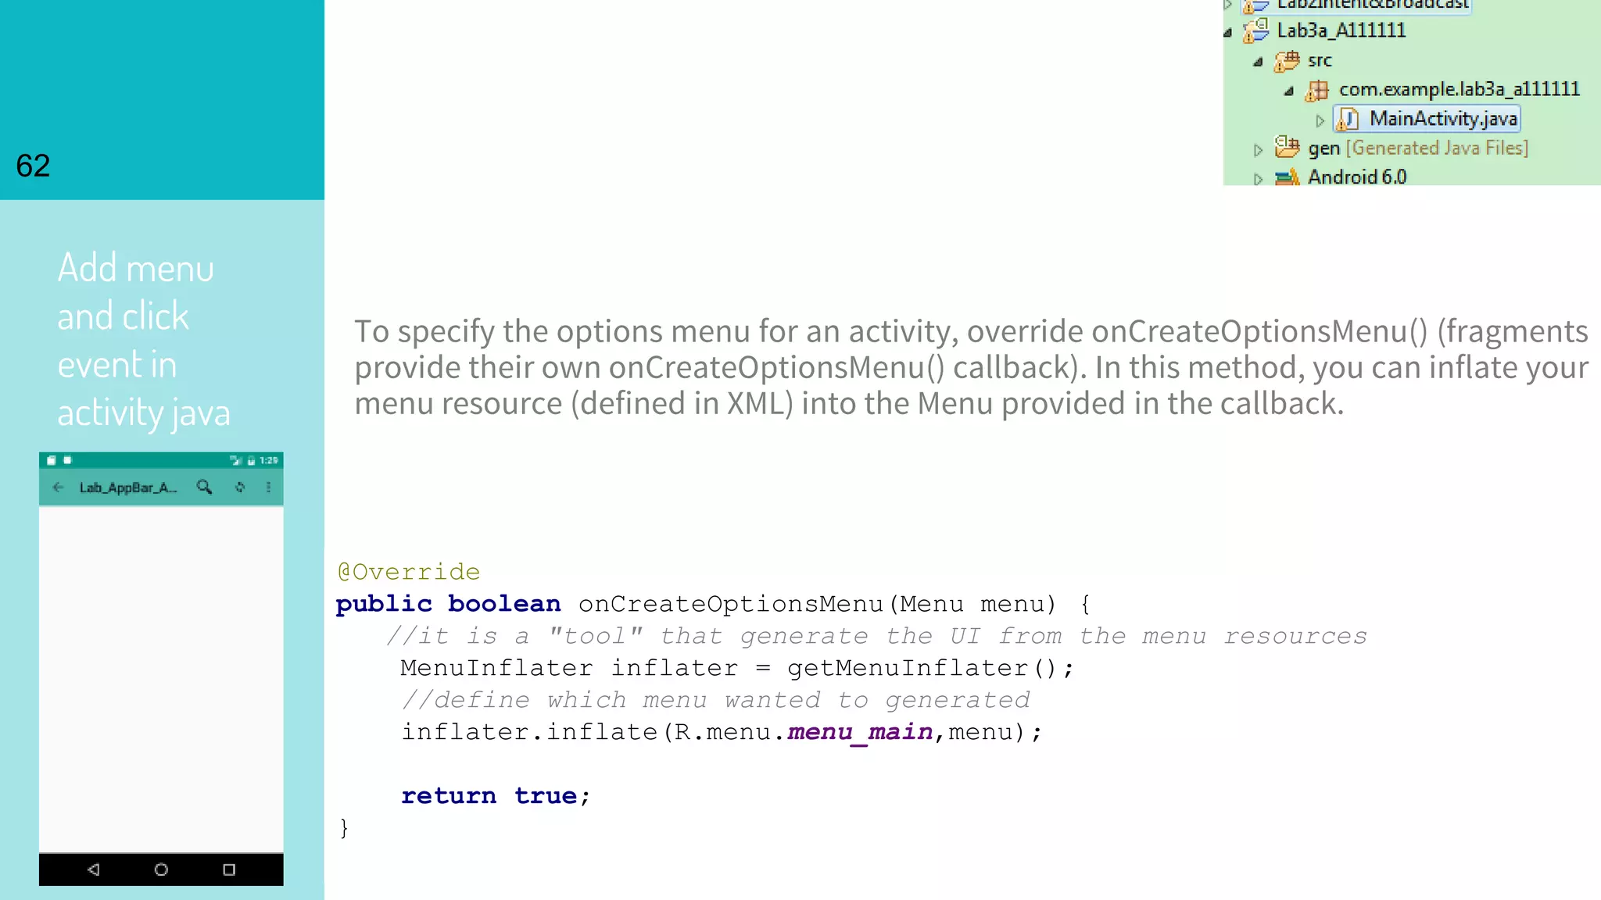1601x900 pixels.
Task: Click the MainActivity.java file icon
Action: 1348,119
